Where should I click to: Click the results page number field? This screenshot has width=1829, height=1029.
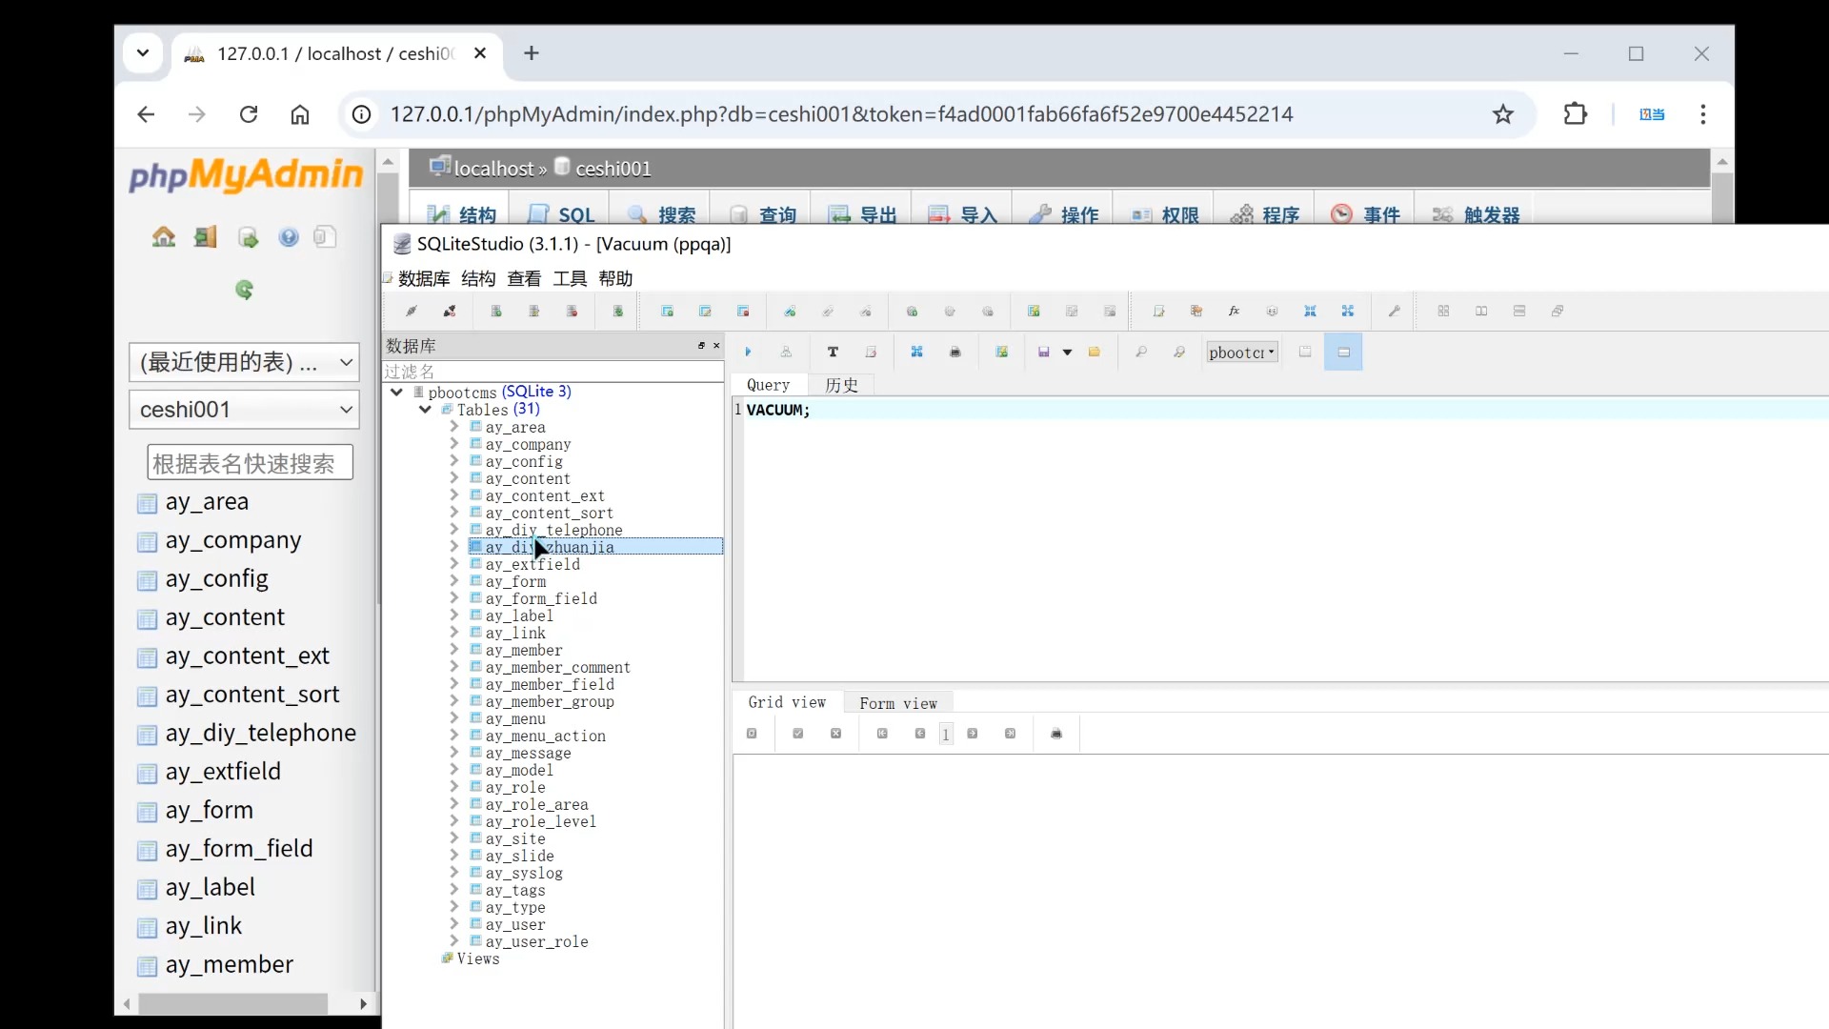tap(945, 734)
